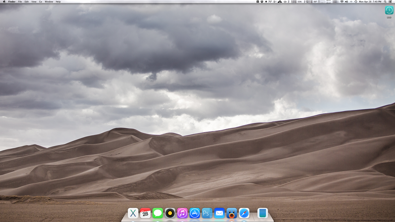Click the date and time Mon Apr 28
The width and height of the screenshot is (395, 222).
pyautogui.click(x=370, y=2)
